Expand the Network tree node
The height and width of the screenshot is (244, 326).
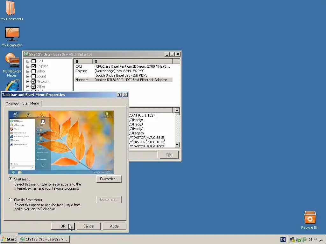tap(28, 82)
